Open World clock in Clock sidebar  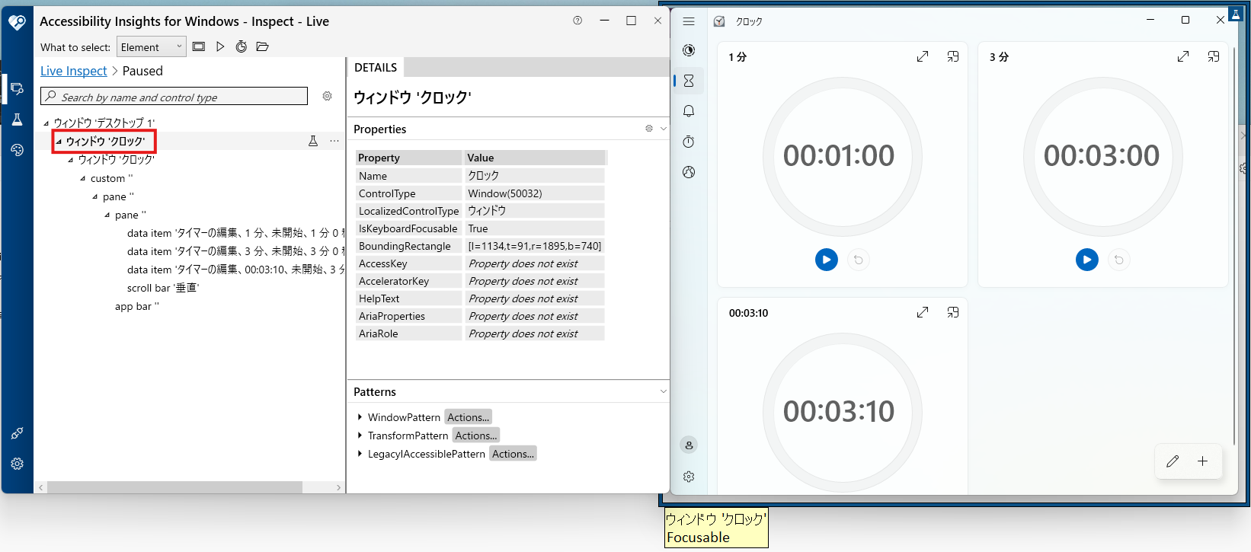pyautogui.click(x=689, y=172)
